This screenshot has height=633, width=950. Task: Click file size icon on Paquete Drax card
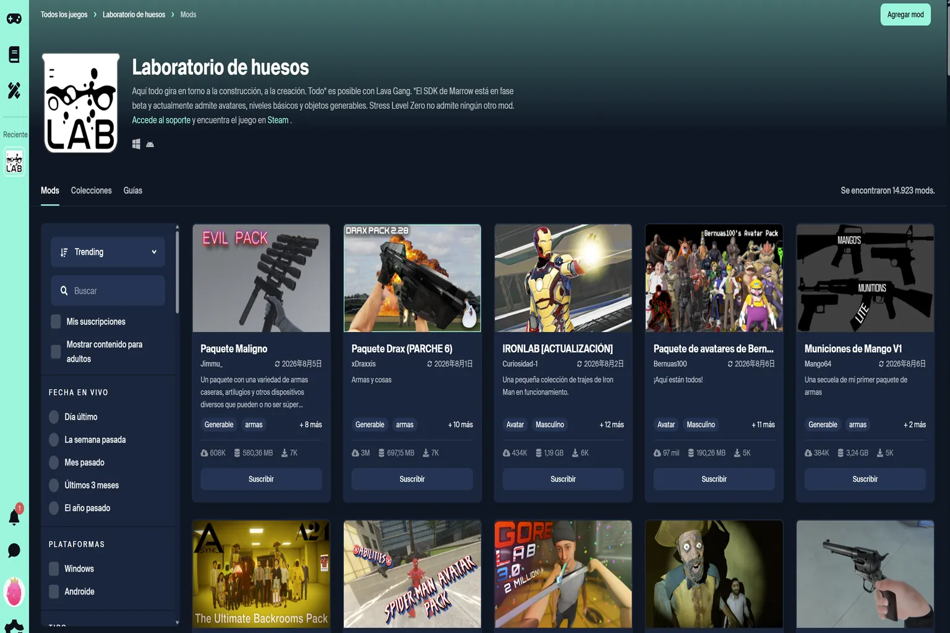[382, 453]
